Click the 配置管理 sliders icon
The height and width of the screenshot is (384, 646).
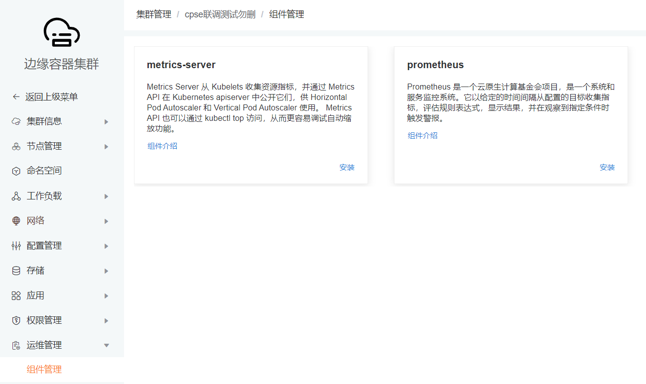(x=16, y=246)
